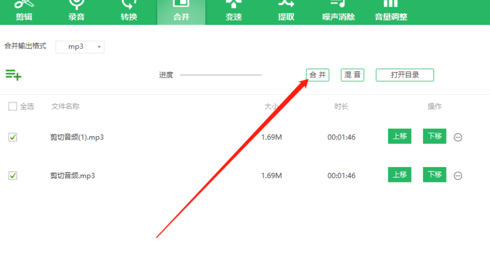Move 剪切音频(1).mp3 down with 下移
This screenshot has height=255, width=490.
[435, 136]
